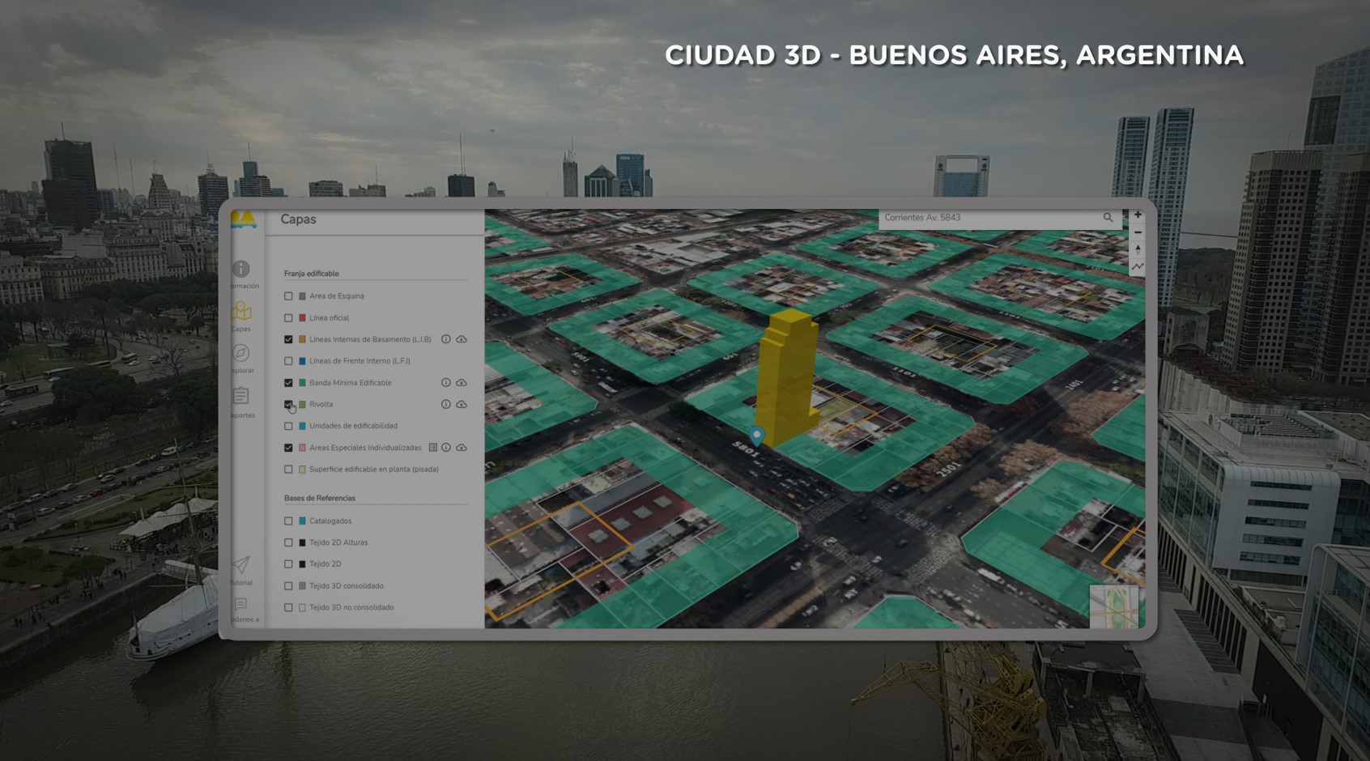Enable Unidades de edificabilidad checkbox
The width and height of the screenshot is (1370, 761).
coord(288,426)
